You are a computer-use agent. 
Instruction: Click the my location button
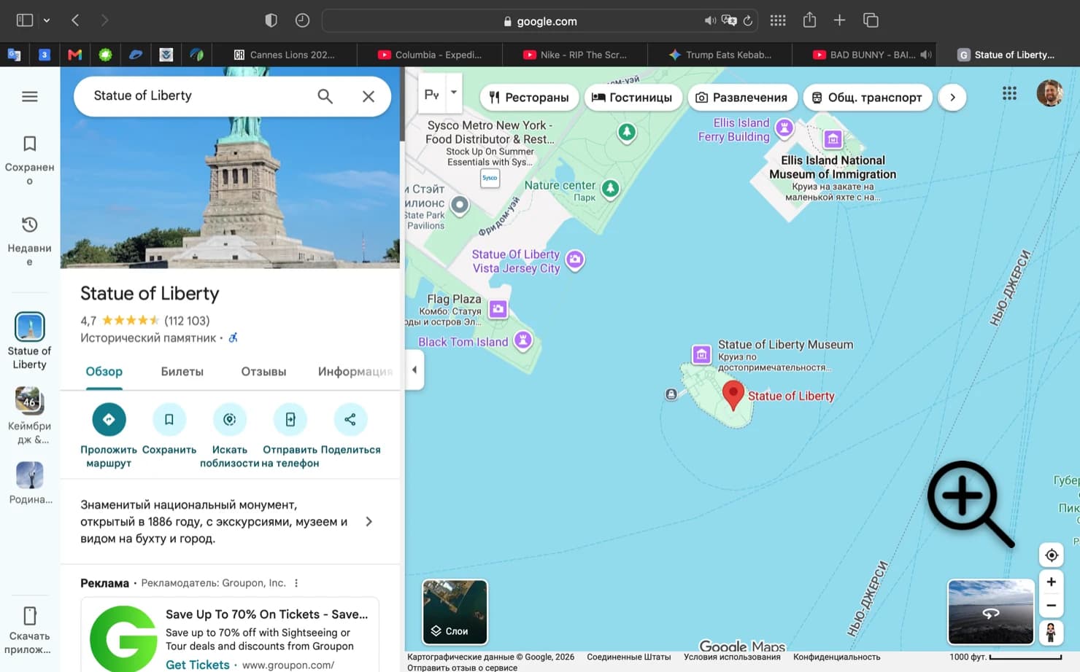click(x=1052, y=555)
